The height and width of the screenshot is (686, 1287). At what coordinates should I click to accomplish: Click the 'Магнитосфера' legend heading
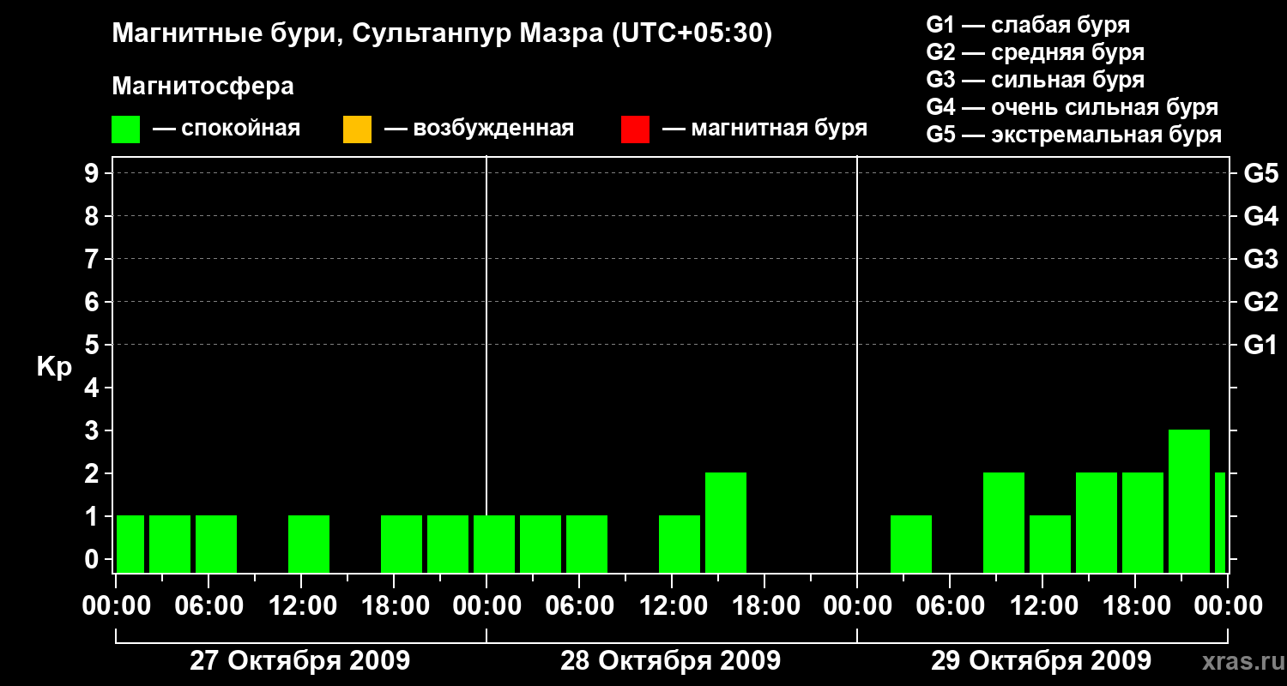202,87
